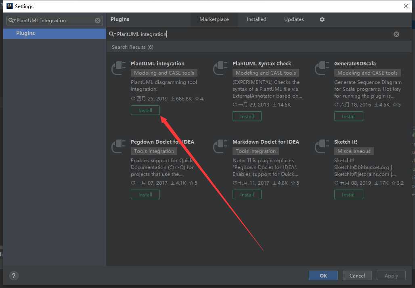Select Plugins in the settings sidebar
Screen dimensions: 415x288
coord(54,33)
